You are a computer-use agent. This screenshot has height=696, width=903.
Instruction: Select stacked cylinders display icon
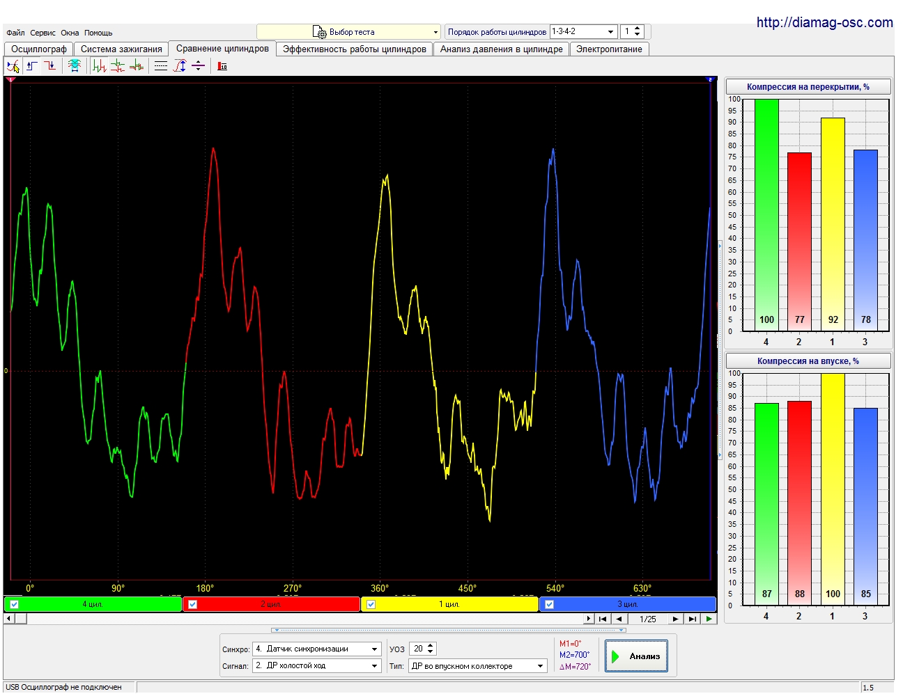click(118, 66)
